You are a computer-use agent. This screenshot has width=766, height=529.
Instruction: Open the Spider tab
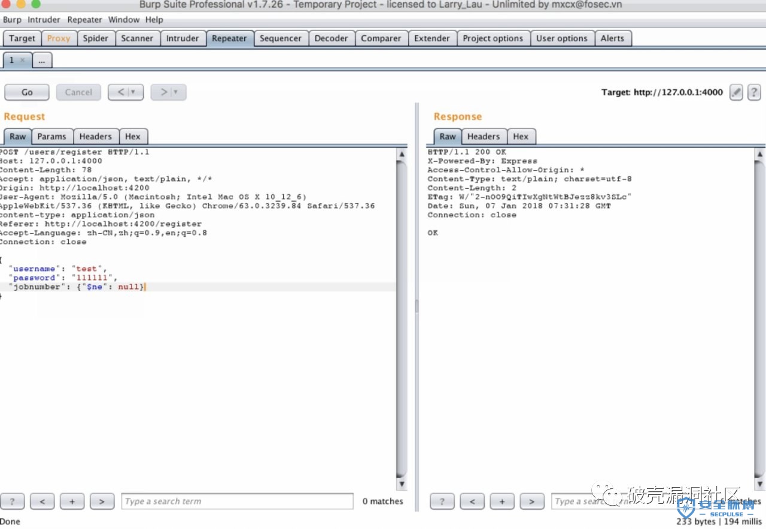pyautogui.click(x=96, y=38)
